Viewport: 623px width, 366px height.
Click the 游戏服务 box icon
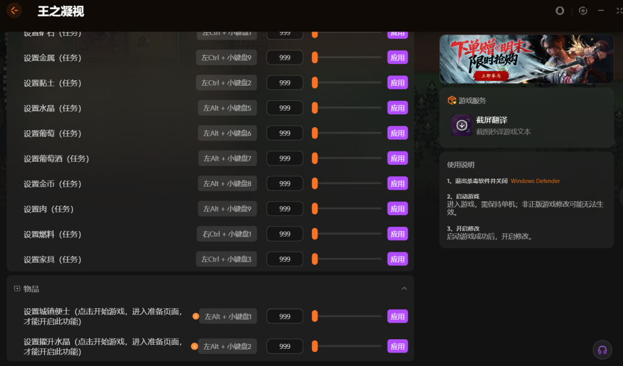[452, 100]
